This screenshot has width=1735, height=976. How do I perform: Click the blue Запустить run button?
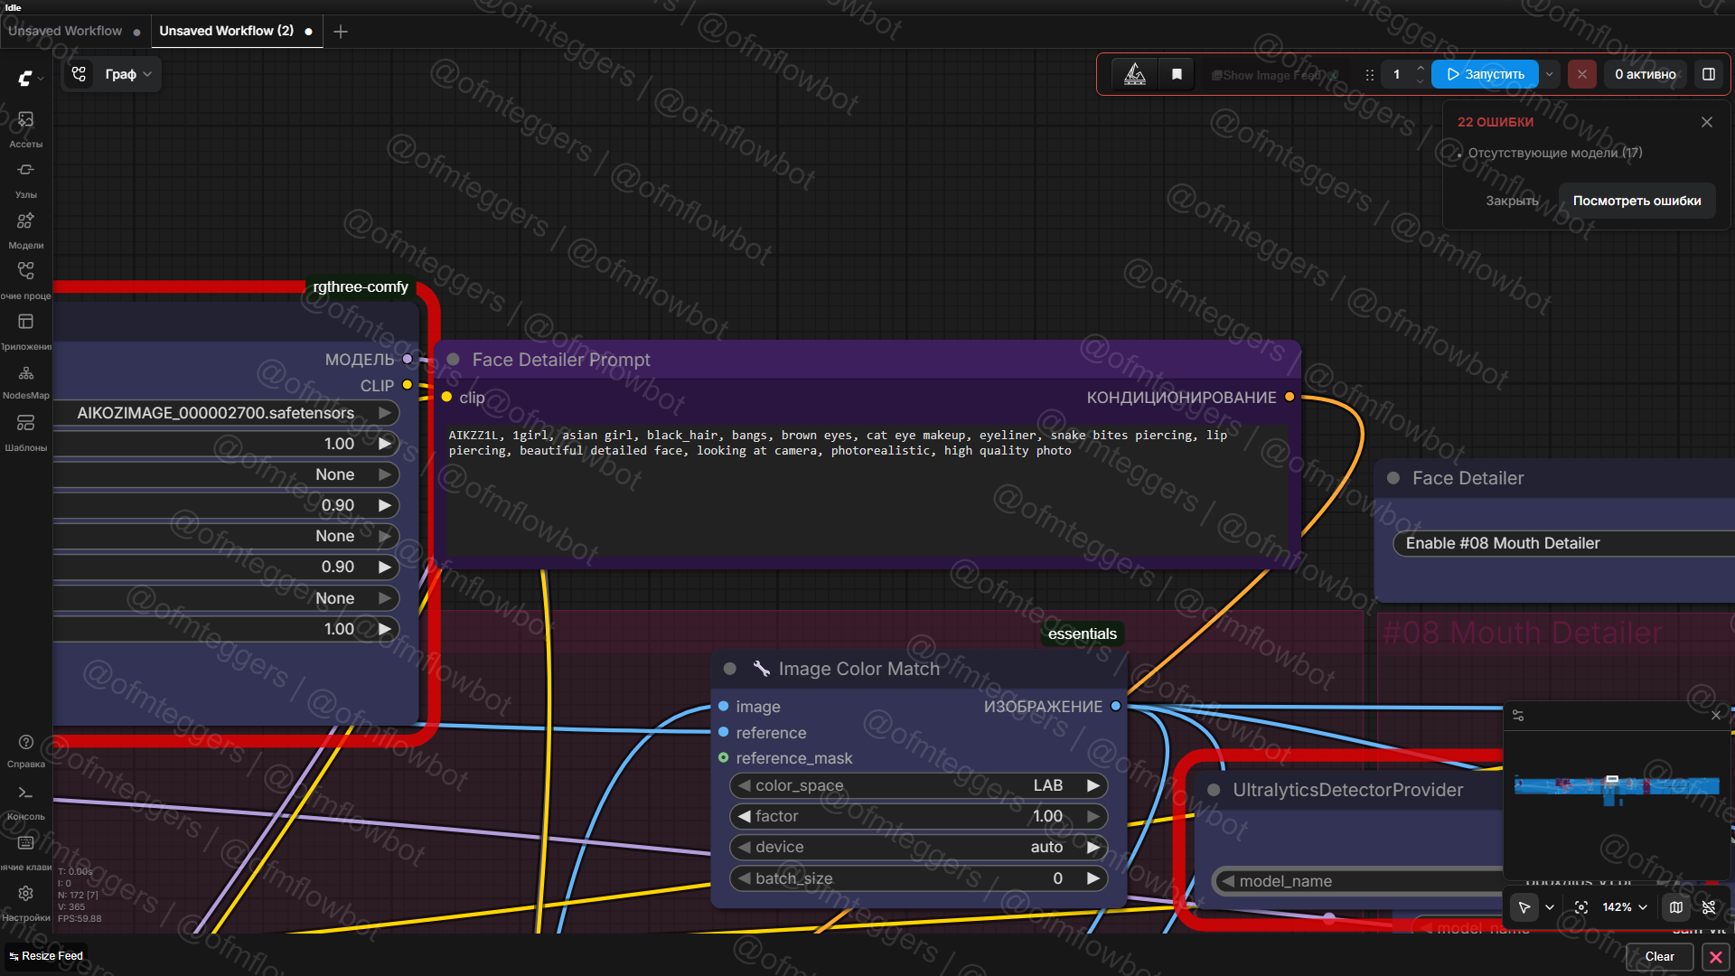pos(1486,74)
